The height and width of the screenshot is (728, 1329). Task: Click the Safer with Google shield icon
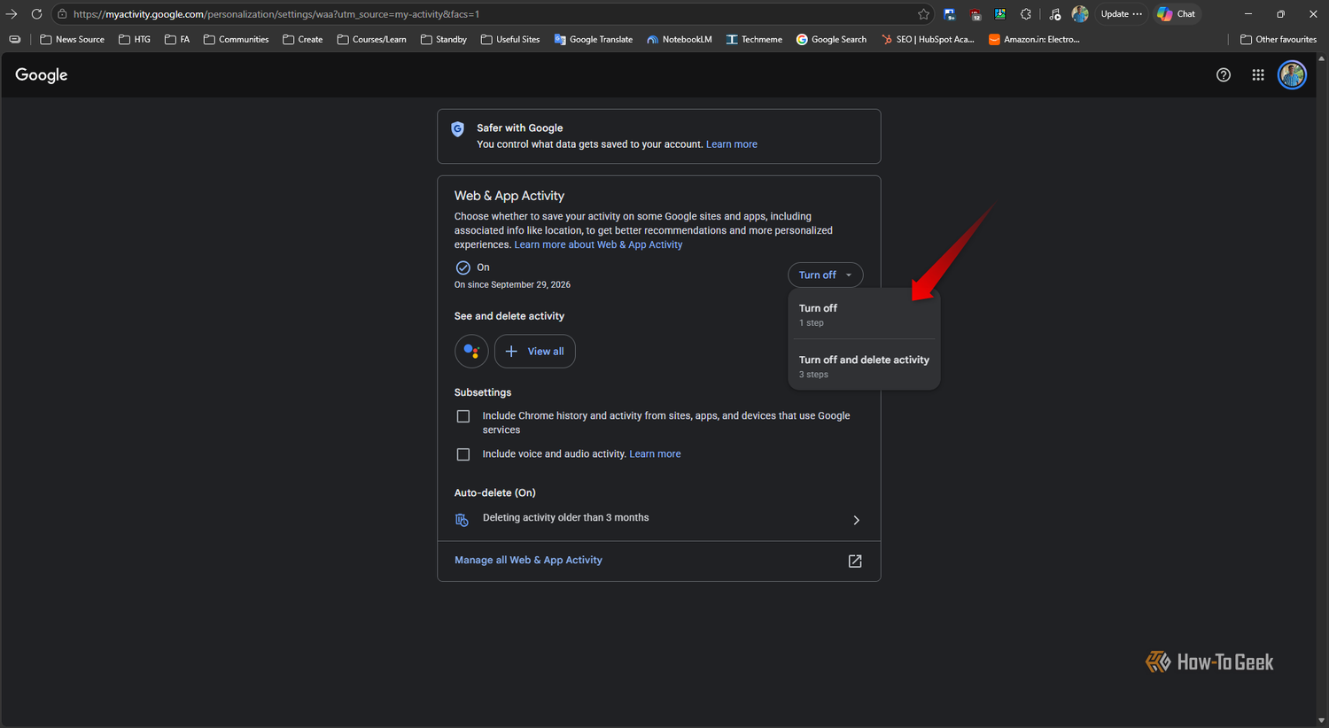(x=458, y=129)
